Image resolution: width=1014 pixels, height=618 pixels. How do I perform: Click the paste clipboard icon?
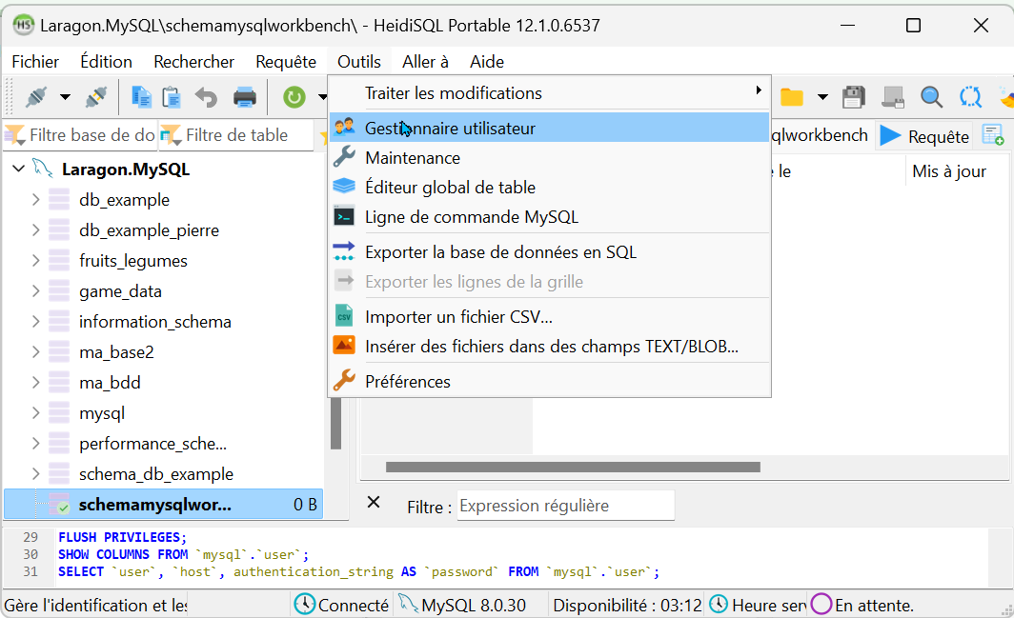pos(172,96)
